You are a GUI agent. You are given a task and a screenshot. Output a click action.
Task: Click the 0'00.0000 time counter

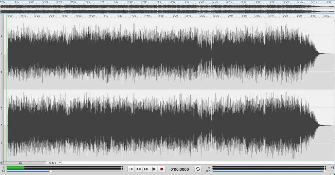point(180,169)
